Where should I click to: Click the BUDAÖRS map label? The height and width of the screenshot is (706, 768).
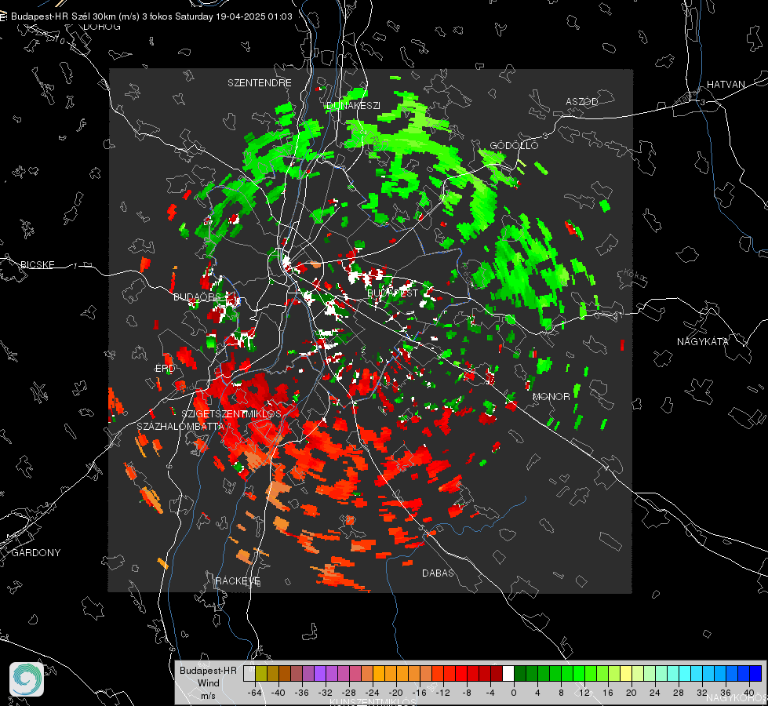198,297
